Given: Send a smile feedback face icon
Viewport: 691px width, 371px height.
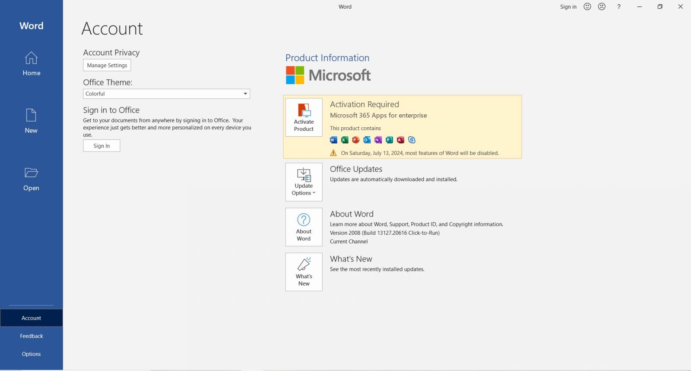Looking at the screenshot, I should coord(587,6).
